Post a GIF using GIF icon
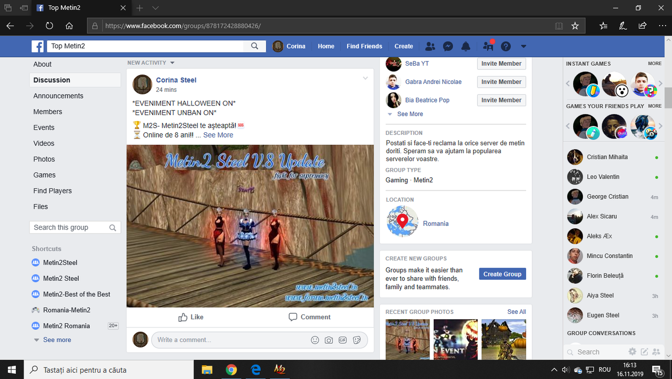Viewport: 672px width, 379px height. pyautogui.click(x=342, y=340)
